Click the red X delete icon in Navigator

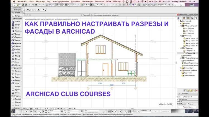[x=197, y=91]
